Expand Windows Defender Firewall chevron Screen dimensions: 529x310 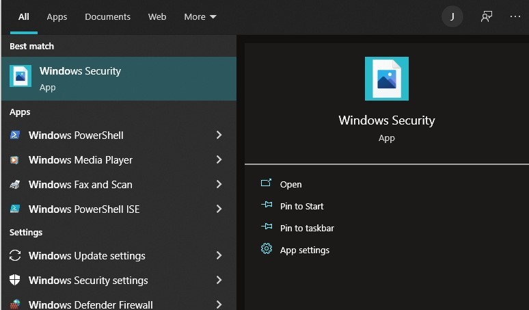219,305
